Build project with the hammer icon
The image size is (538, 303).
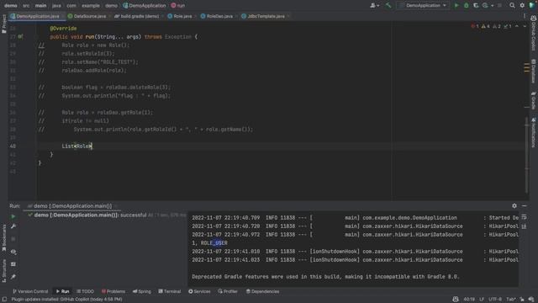click(x=388, y=6)
